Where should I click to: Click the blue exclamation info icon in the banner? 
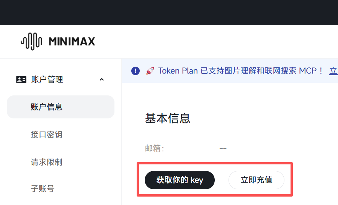[136, 71]
